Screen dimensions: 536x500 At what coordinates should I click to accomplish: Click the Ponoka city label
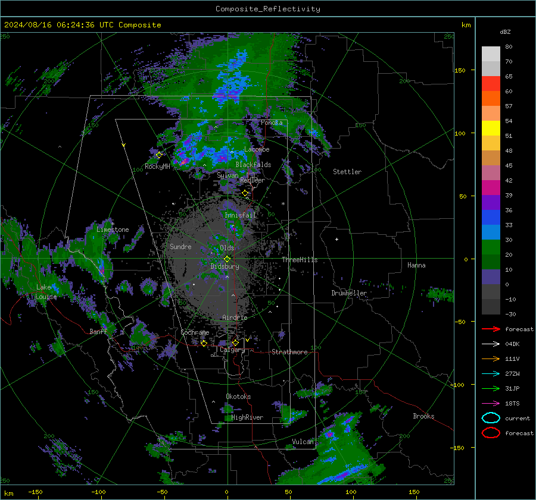pyautogui.click(x=272, y=122)
